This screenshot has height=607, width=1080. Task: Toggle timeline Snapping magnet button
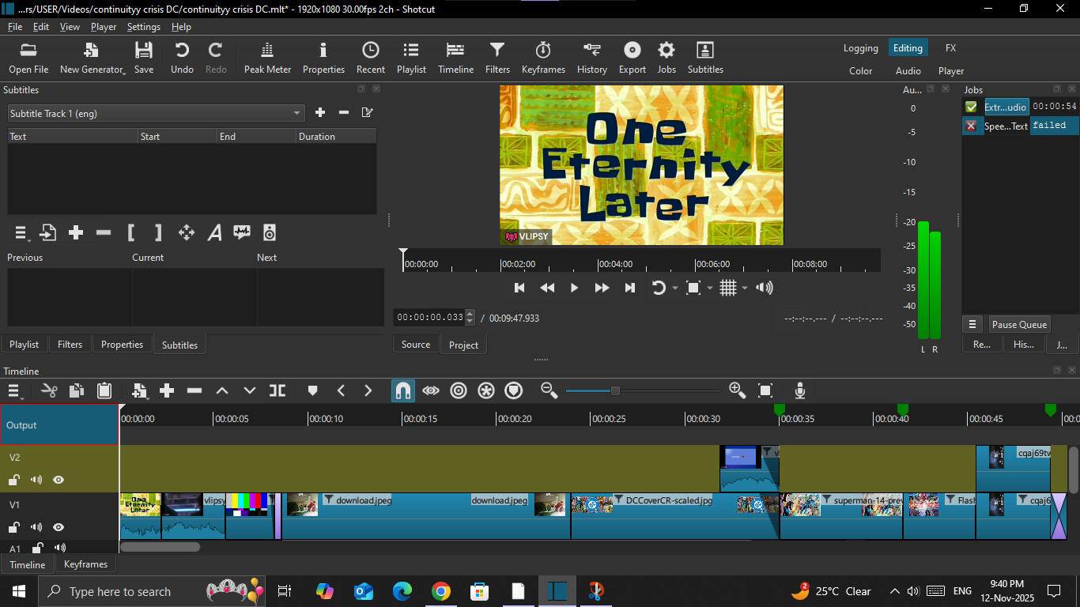402,390
